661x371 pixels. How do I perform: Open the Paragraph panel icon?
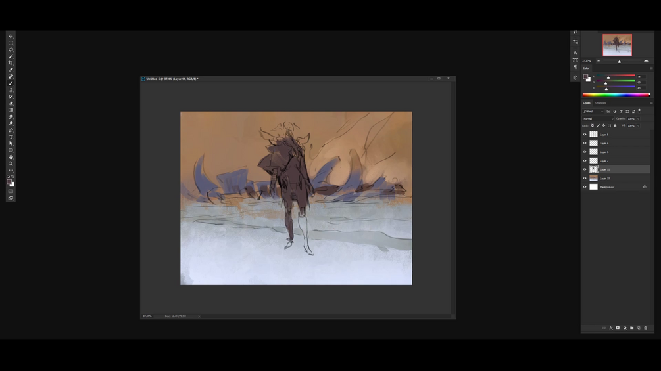(575, 67)
